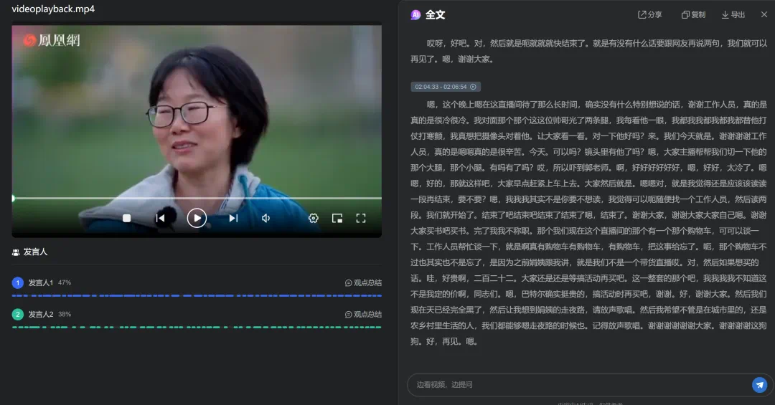The image size is (775, 405).
Task: Export the transcript with 导出
Action: click(x=733, y=15)
